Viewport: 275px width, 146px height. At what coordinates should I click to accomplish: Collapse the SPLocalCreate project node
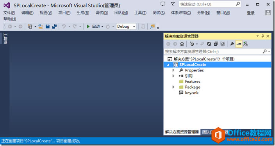point(168,65)
